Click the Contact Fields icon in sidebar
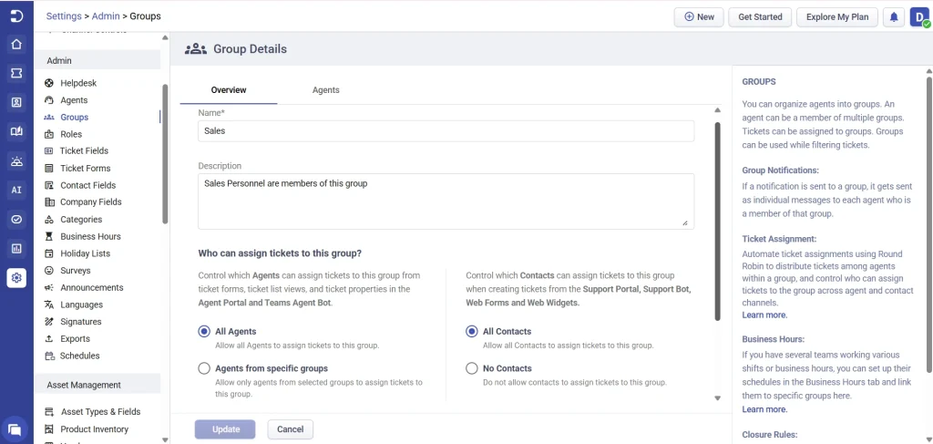The height and width of the screenshot is (444, 933). [x=49, y=185]
